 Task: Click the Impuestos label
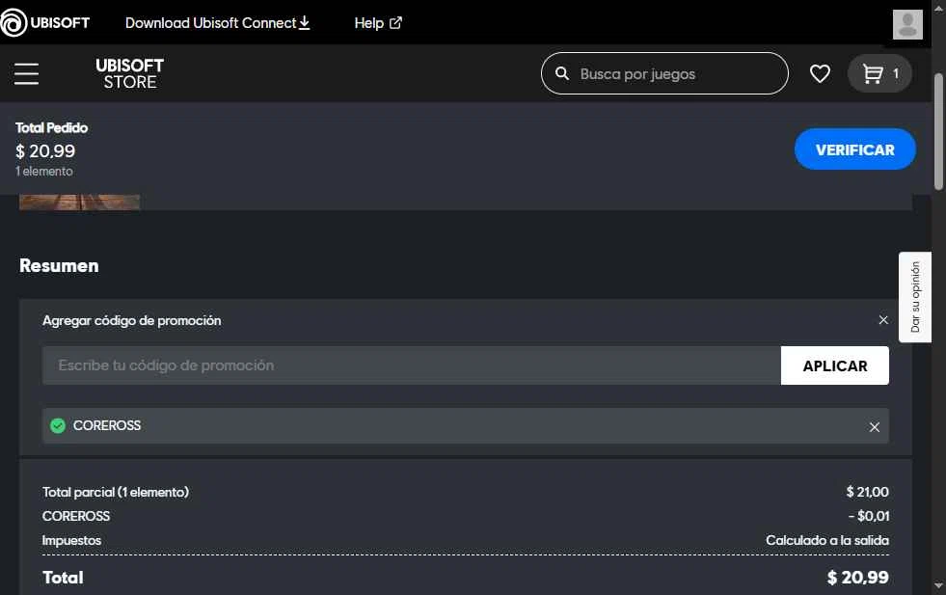click(71, 540)
